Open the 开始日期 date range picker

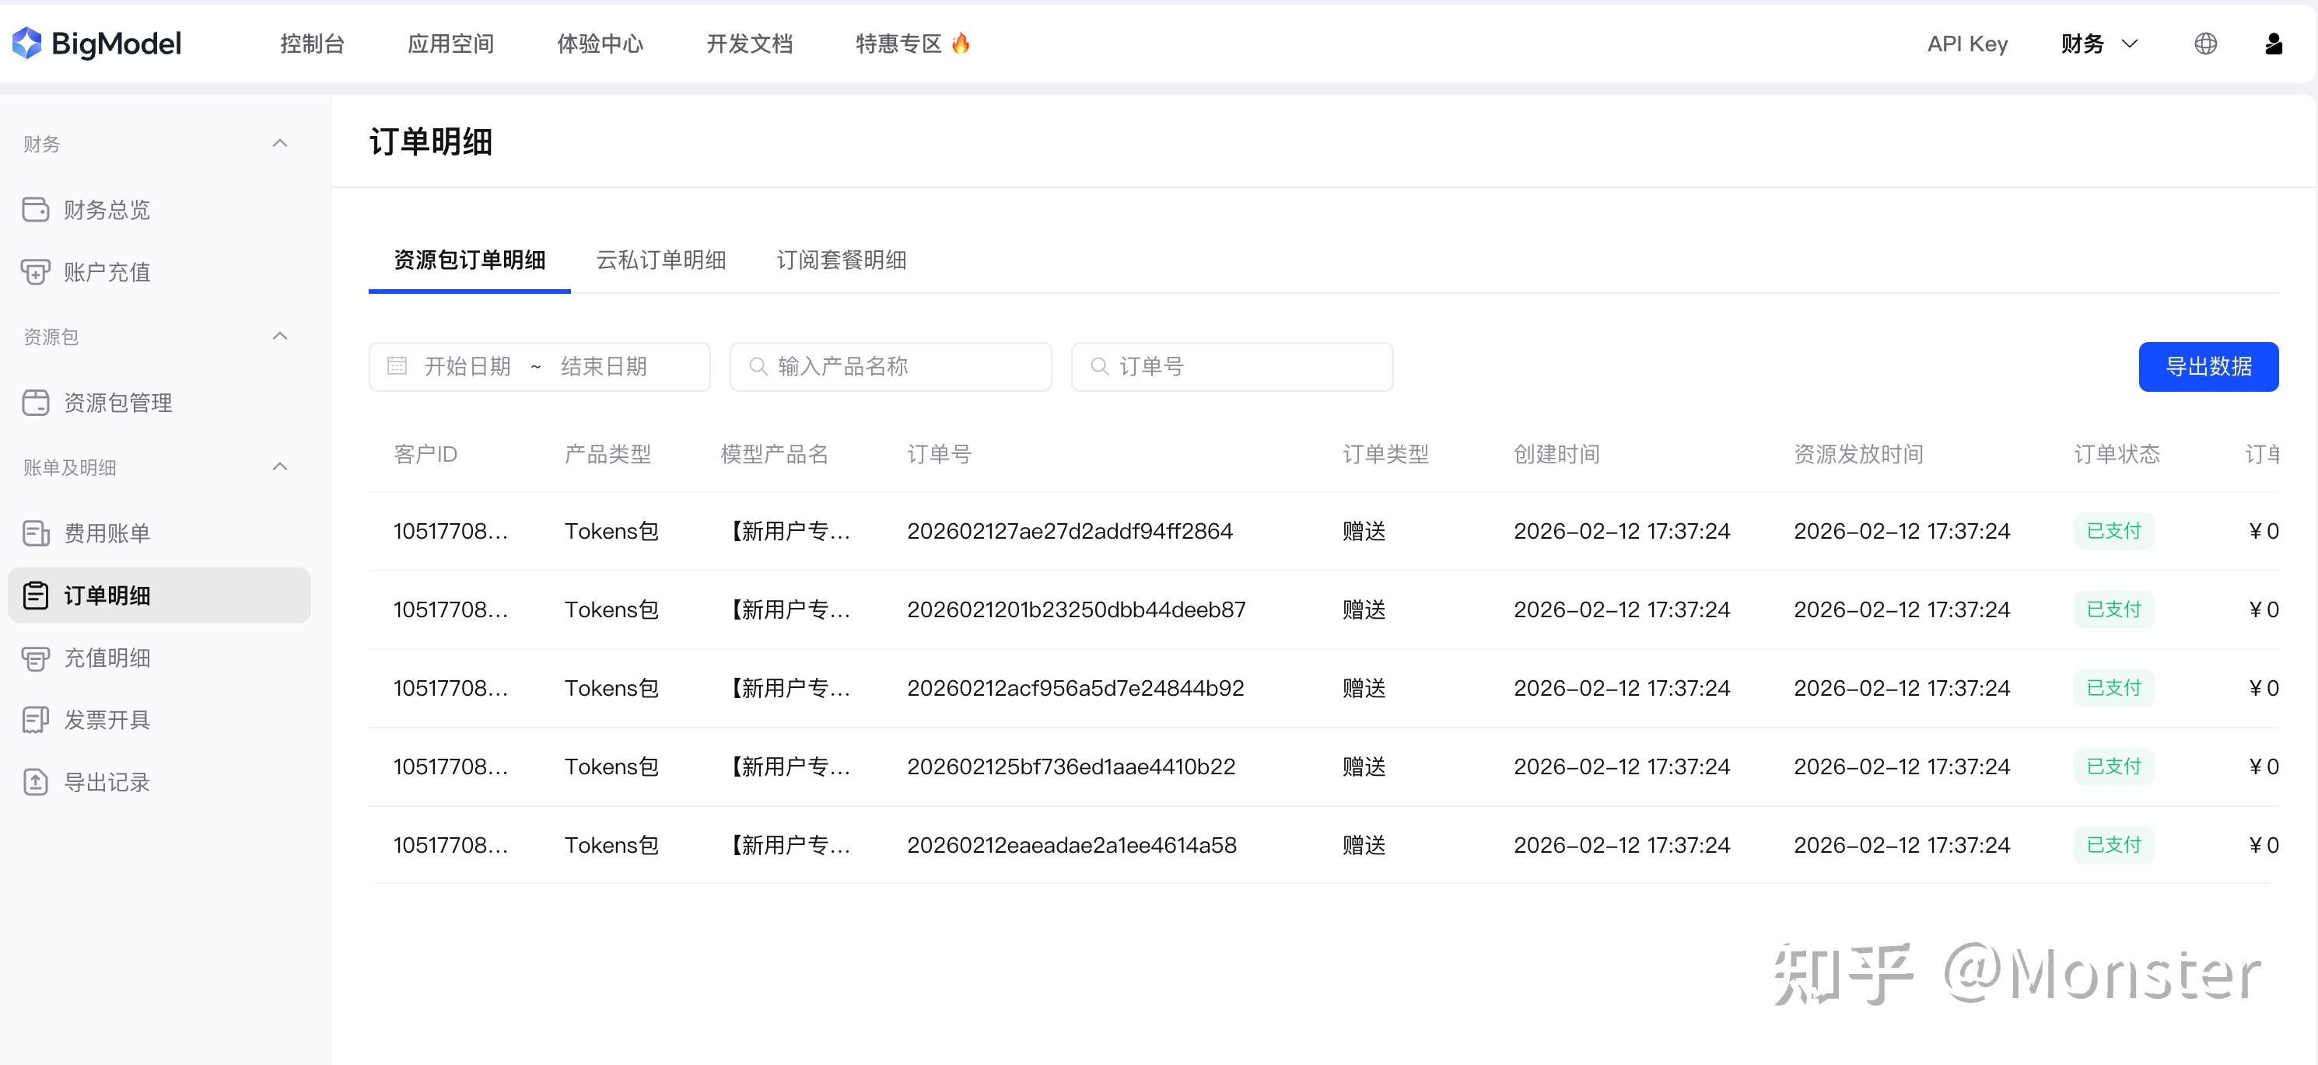click(x=468, y=366)
